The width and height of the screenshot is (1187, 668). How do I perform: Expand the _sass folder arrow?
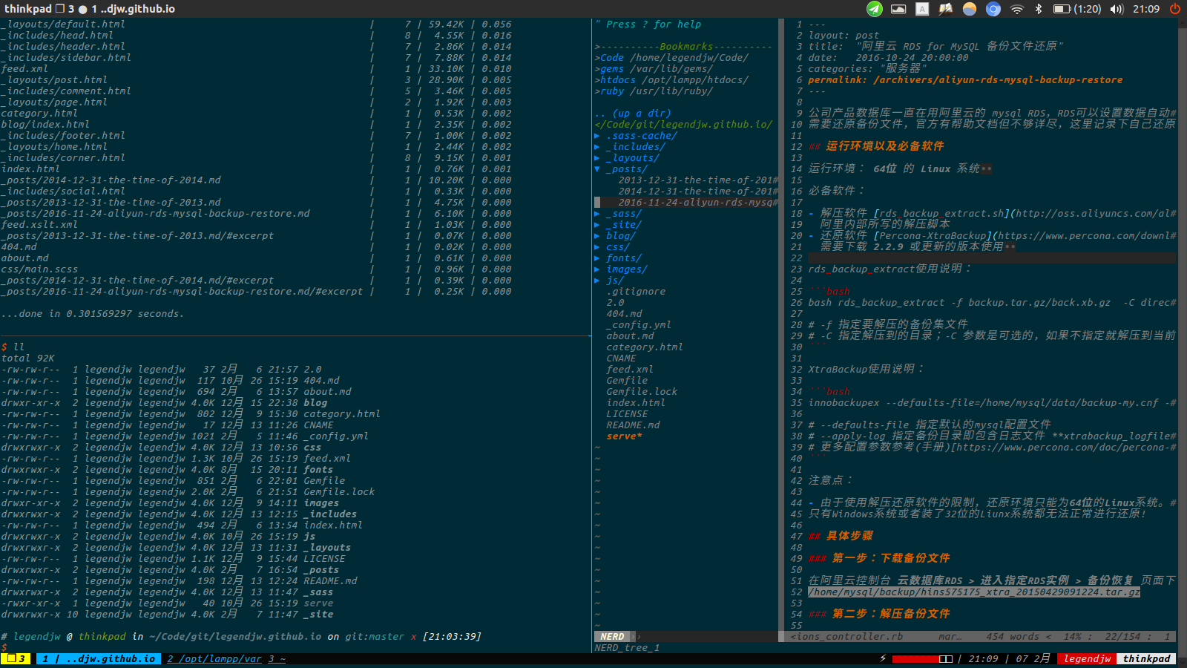point(597,214)
